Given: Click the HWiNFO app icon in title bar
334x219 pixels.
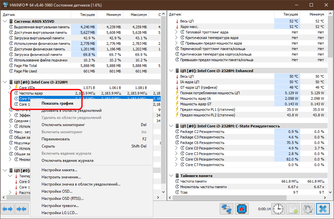Looking at the screenshot, I should (x=5, y=5).
